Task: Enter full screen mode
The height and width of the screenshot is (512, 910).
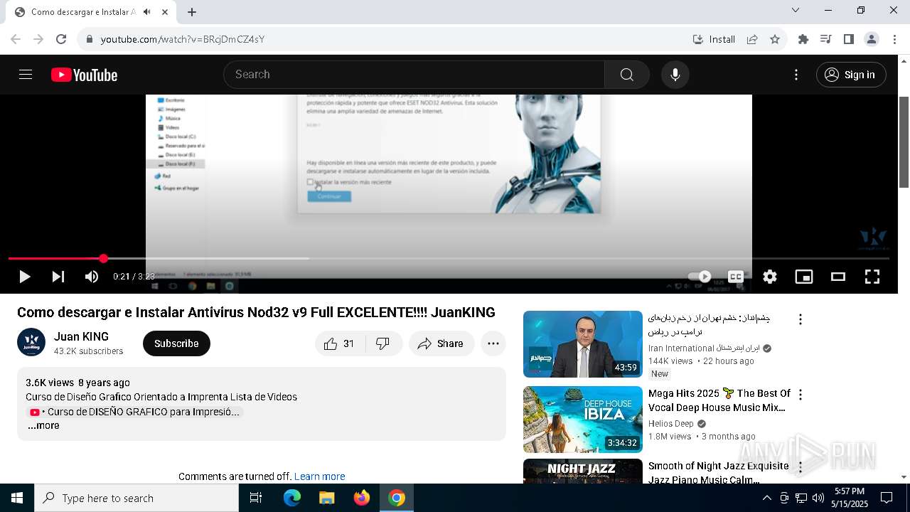Action: tap(872, 277)
